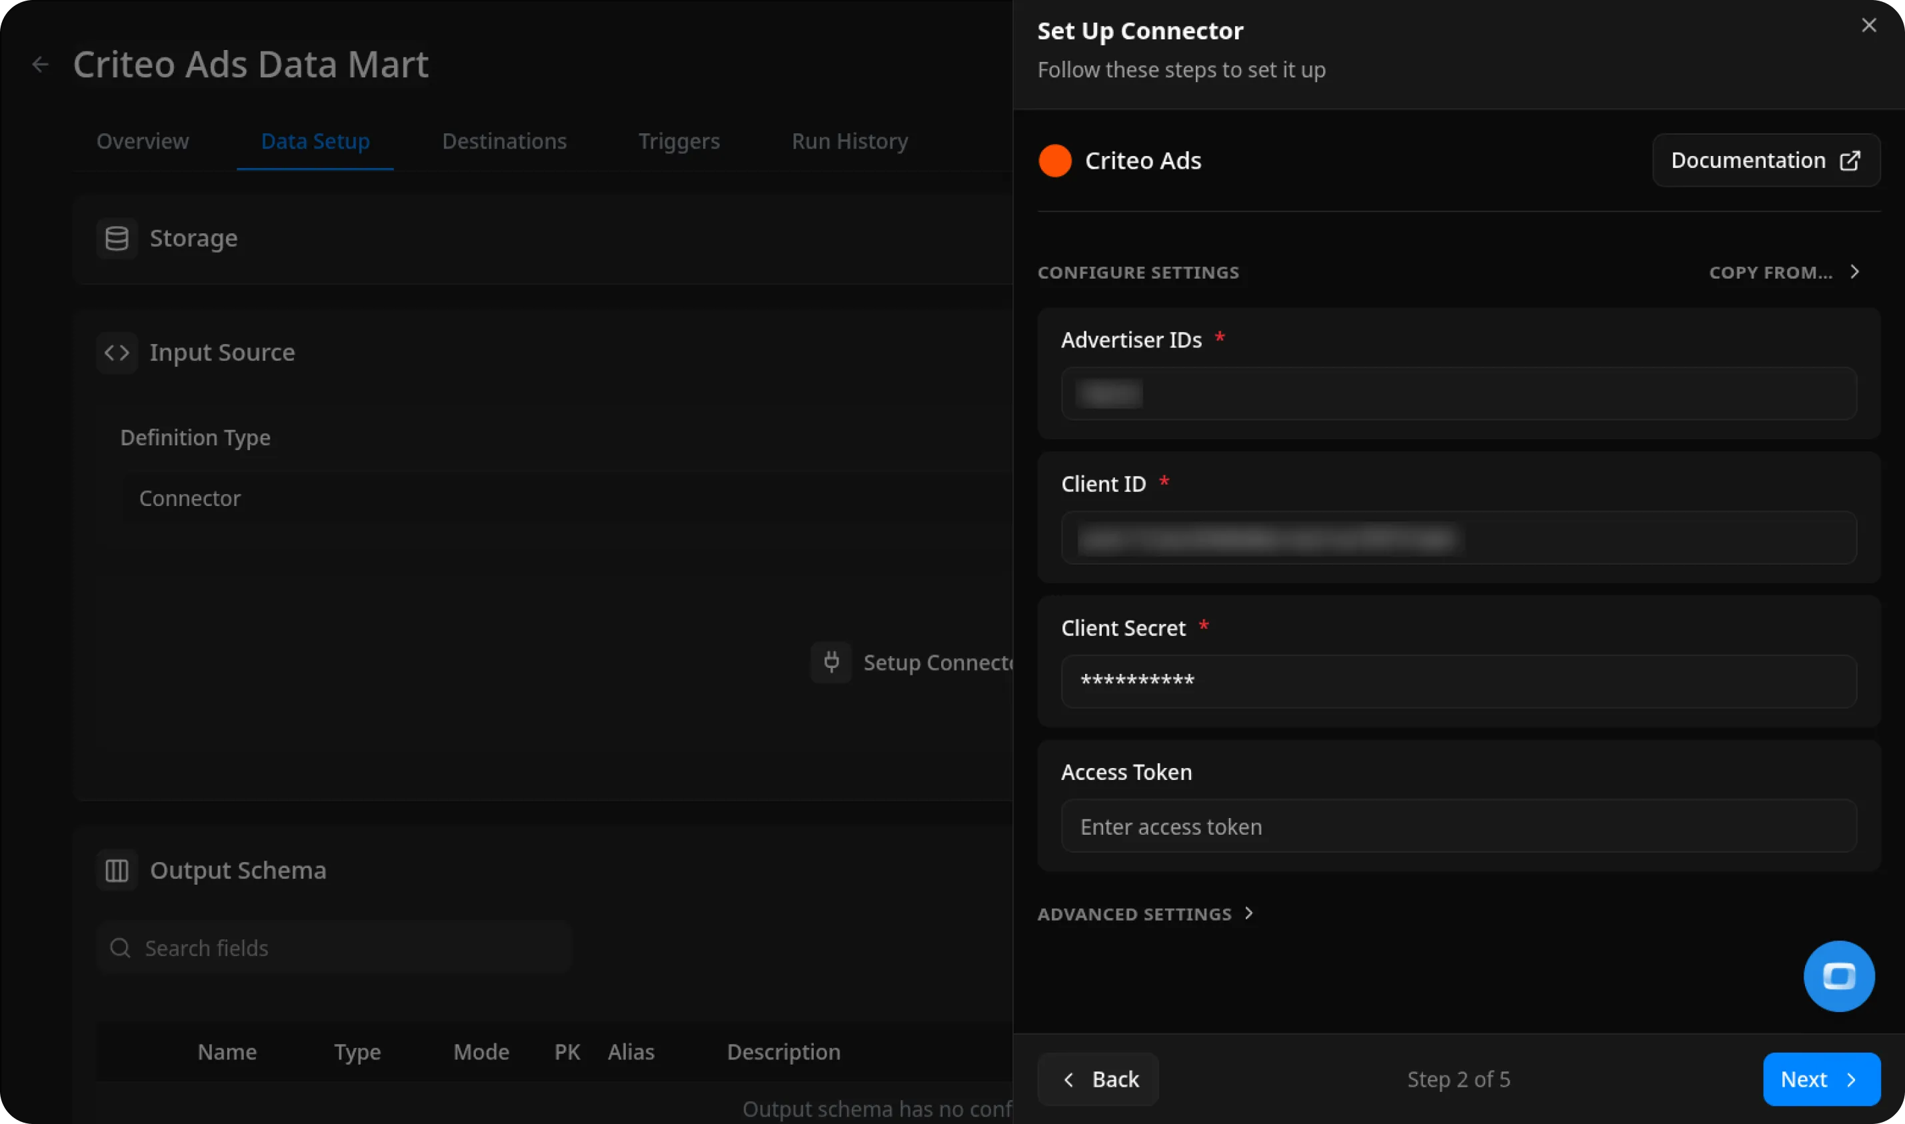Proceed with the Next button
Screen dimensions: 1905x1124
pyautogui.click(x=1820, y=1079)
